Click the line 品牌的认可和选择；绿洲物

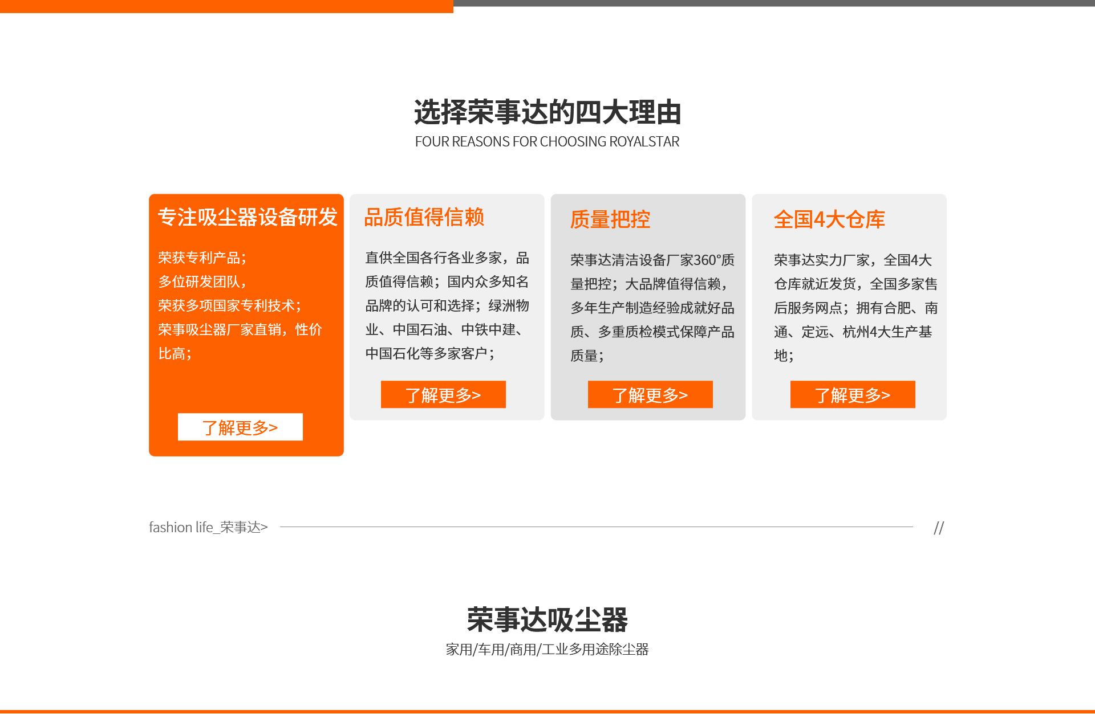click(x=447, y=305)
